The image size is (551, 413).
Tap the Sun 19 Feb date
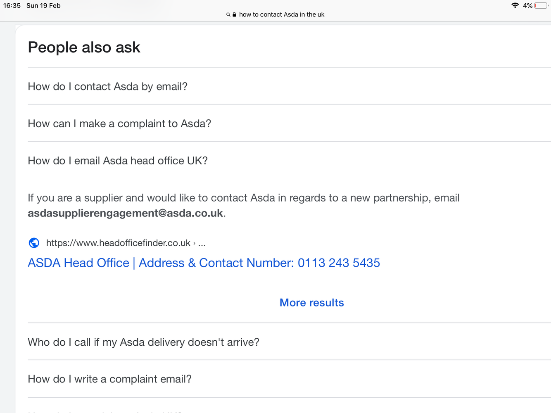[x=43, y=5]
